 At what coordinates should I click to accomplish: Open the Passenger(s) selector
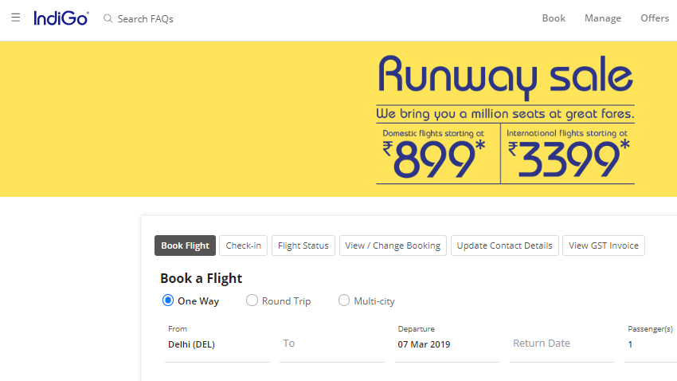click(x=649, y=344)
